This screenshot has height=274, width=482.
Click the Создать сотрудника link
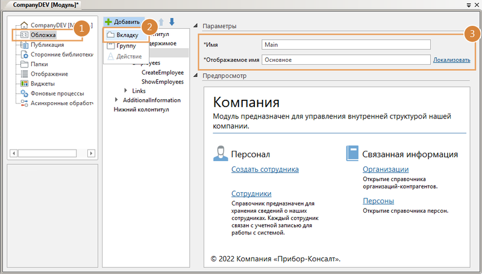(265, 169)
